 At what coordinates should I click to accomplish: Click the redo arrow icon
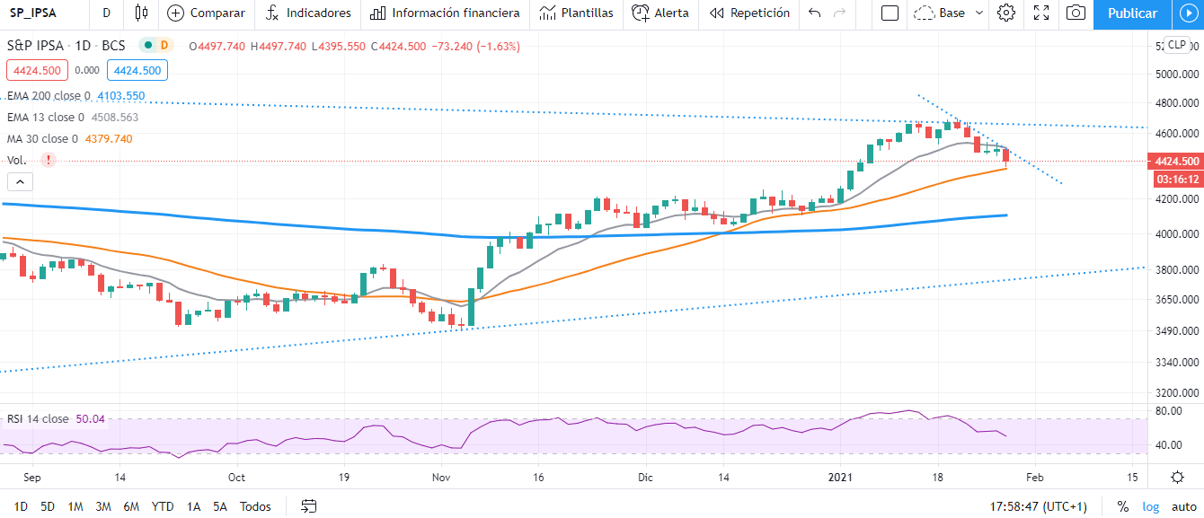coord(840,13)
